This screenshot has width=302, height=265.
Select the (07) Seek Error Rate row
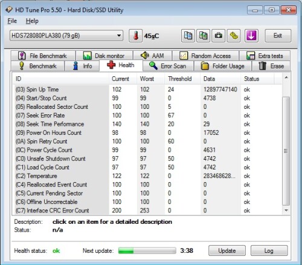point(147,116)
